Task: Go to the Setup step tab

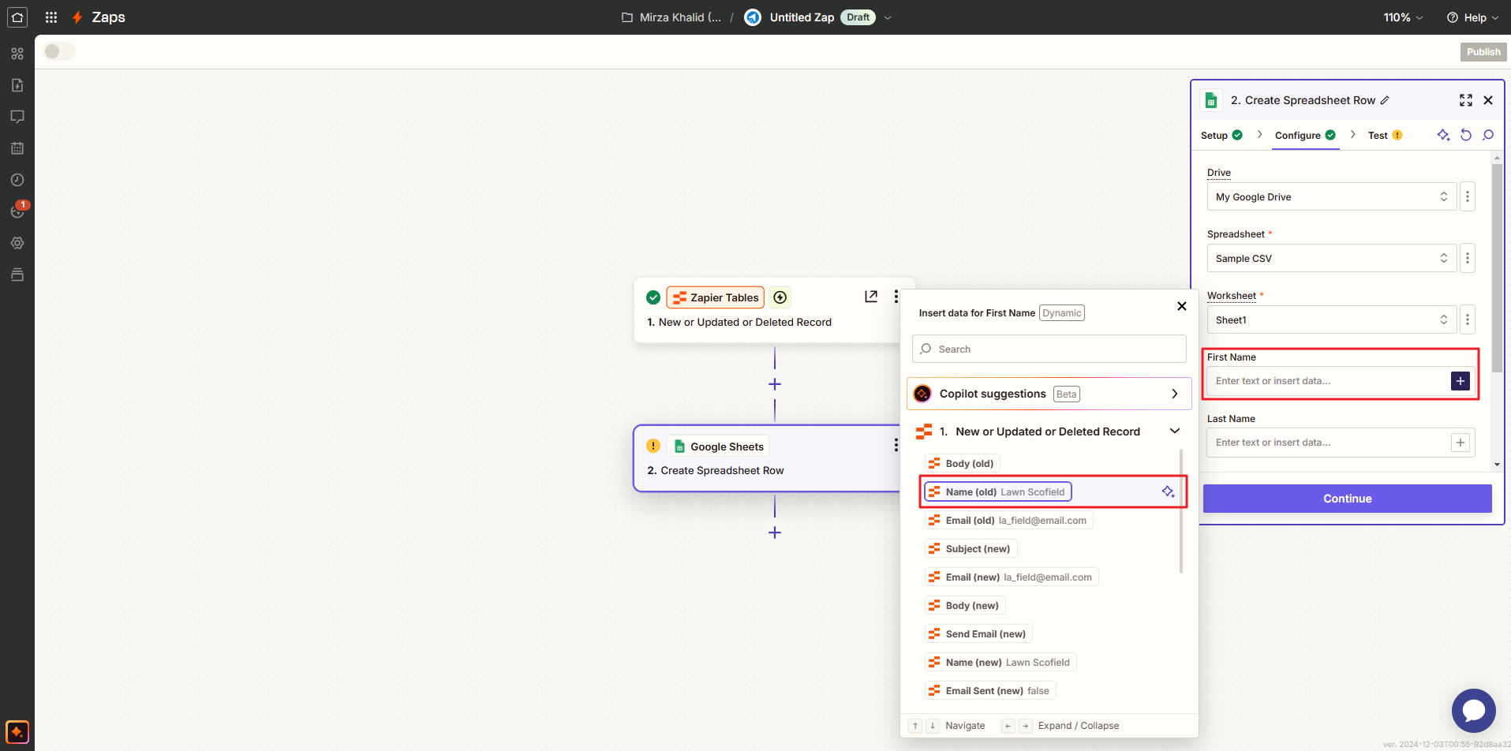Action: [1216, 135]
